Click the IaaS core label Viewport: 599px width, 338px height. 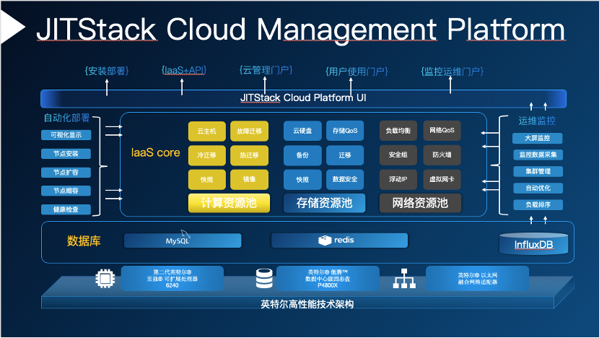(155, 152)
